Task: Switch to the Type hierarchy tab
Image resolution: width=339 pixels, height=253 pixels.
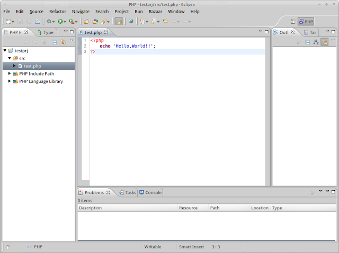Action: (x=46, y=33)
